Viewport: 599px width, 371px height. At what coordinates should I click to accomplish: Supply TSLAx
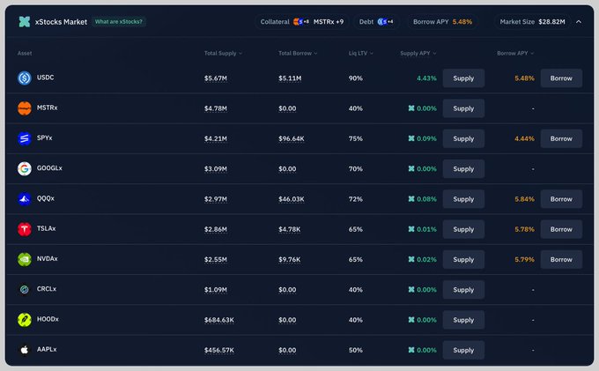coord(463,229)
